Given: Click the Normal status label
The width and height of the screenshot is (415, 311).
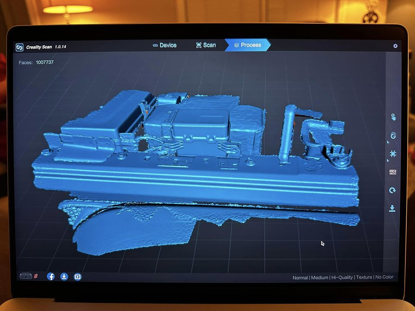Looking at the screenshot, I should (300, 278).
